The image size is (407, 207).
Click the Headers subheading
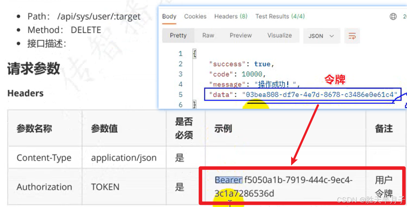point(25,93)
